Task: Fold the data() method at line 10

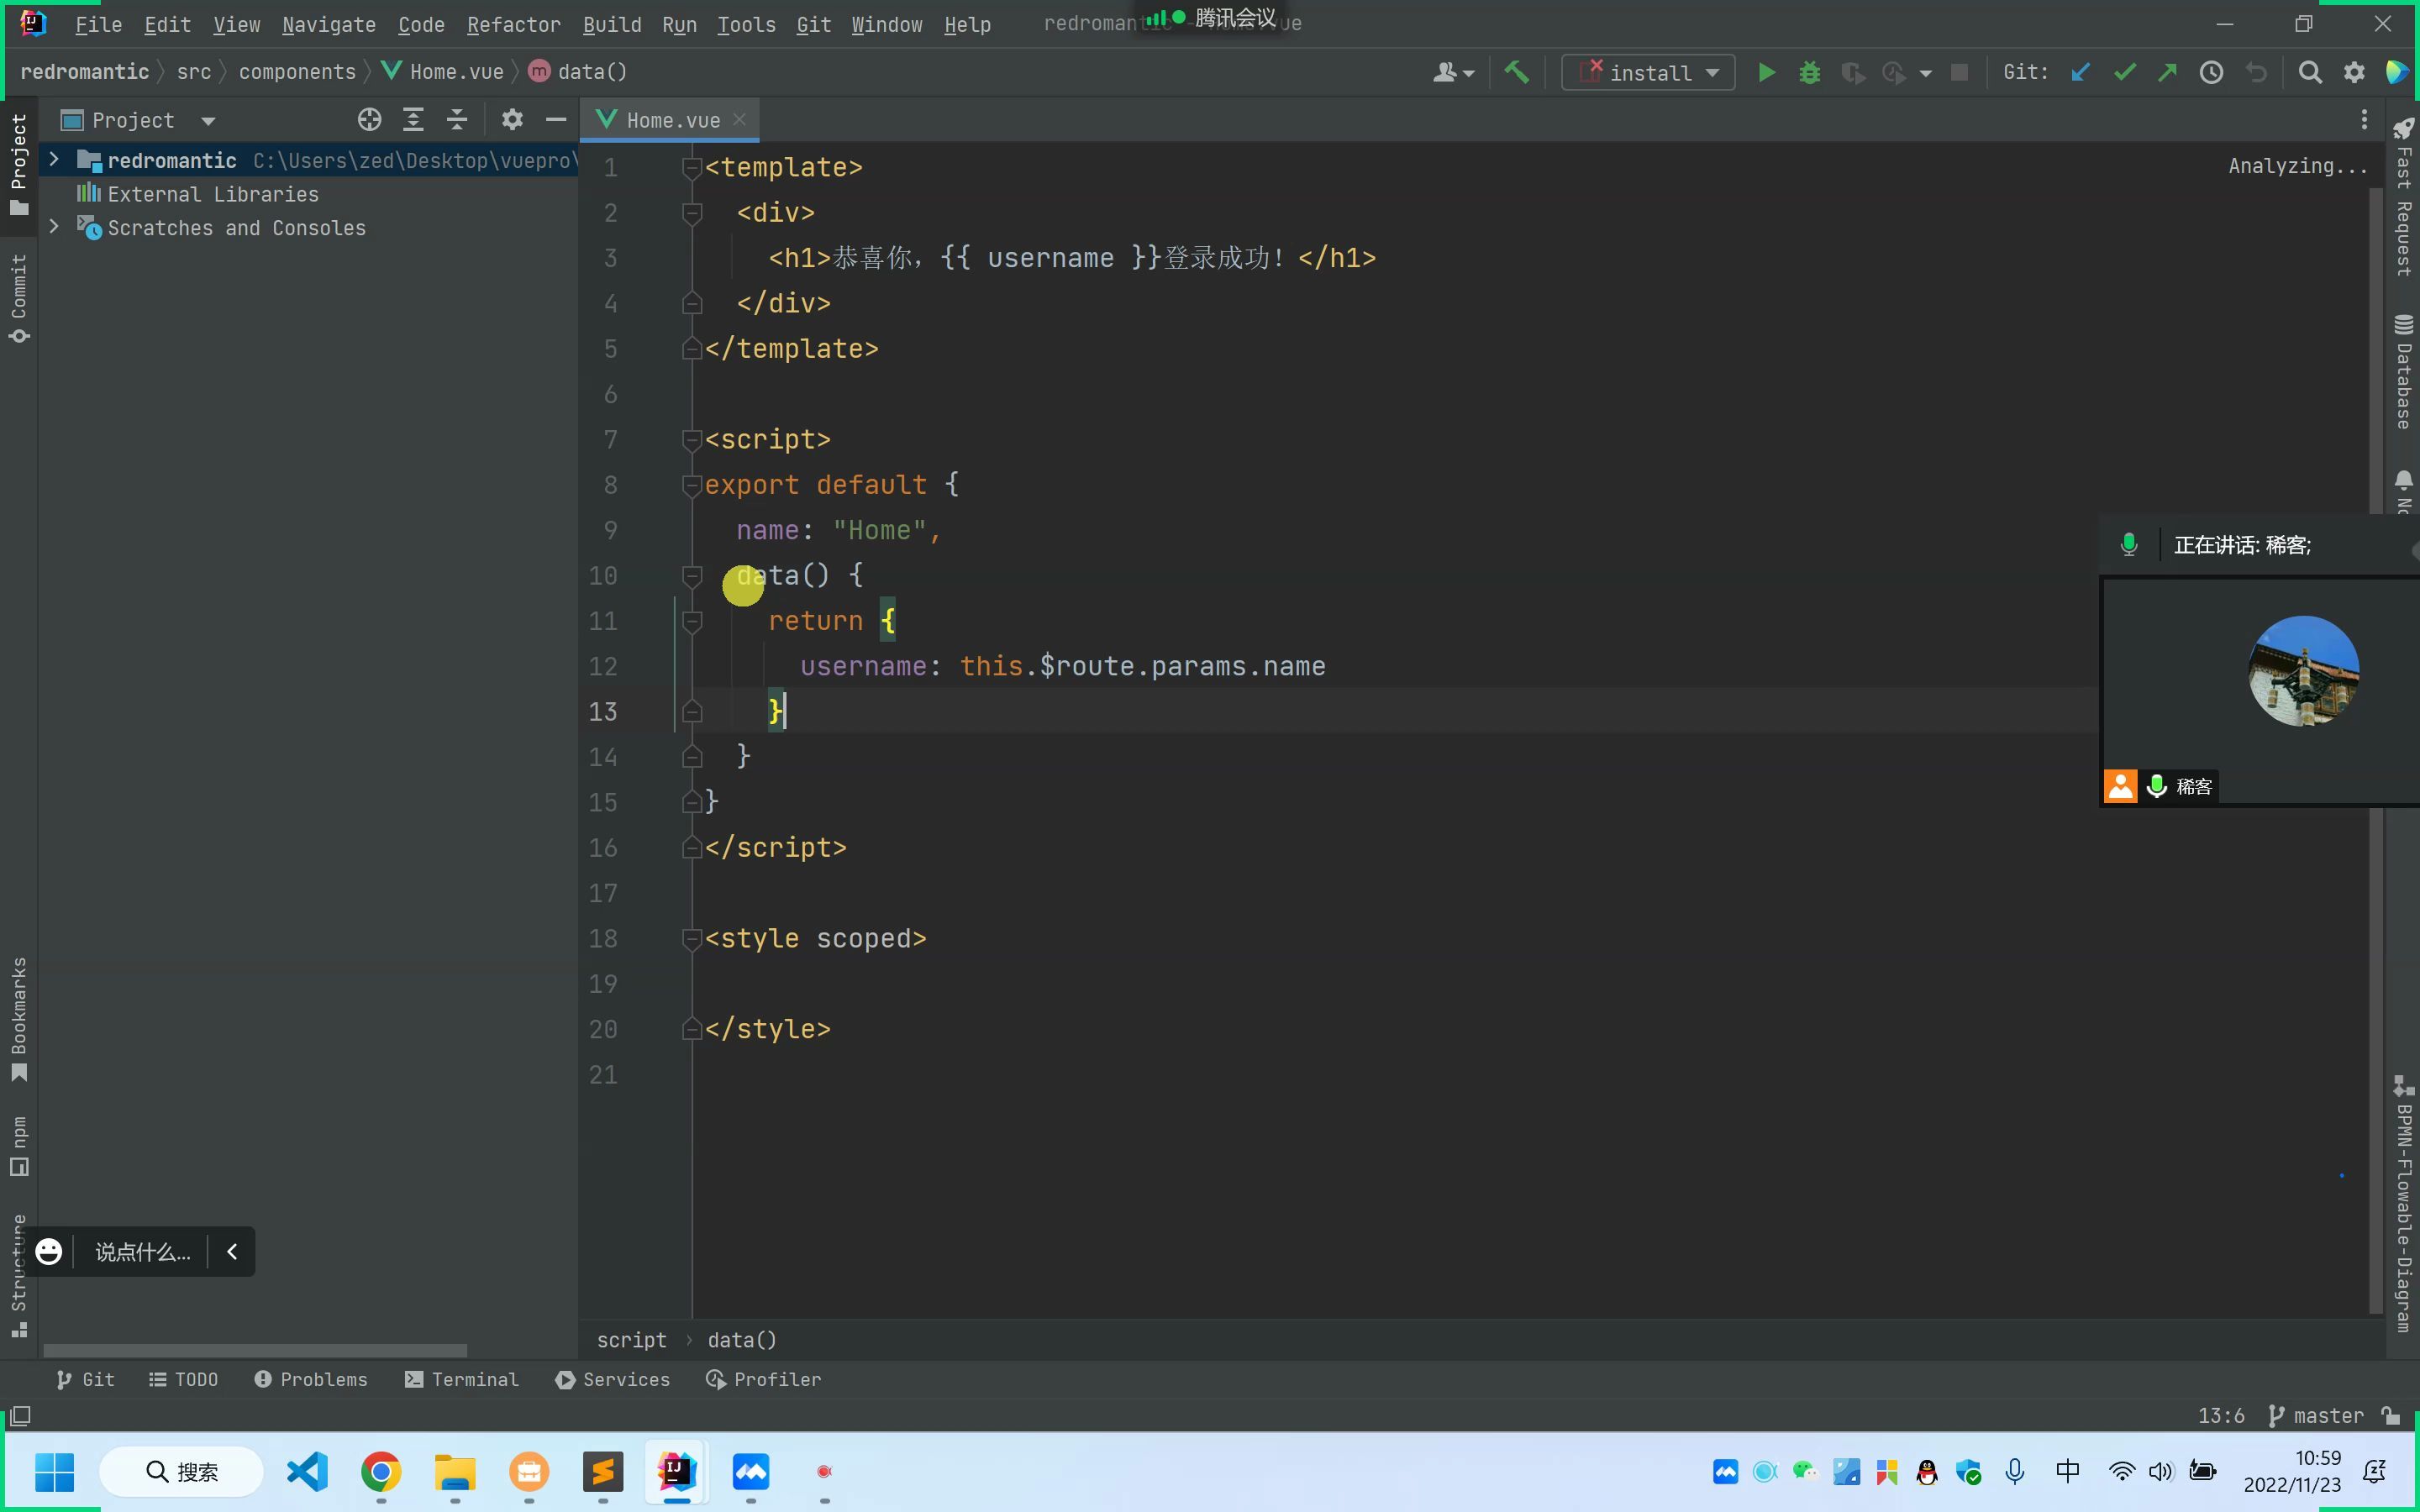Action: pos(691,575)
